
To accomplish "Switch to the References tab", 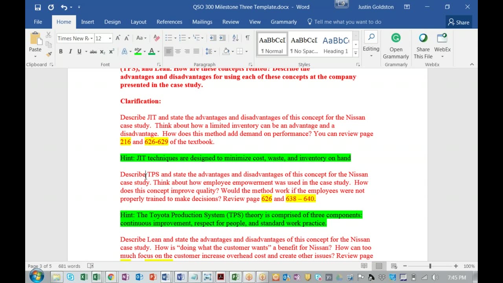I will click(x=169, y=22).
